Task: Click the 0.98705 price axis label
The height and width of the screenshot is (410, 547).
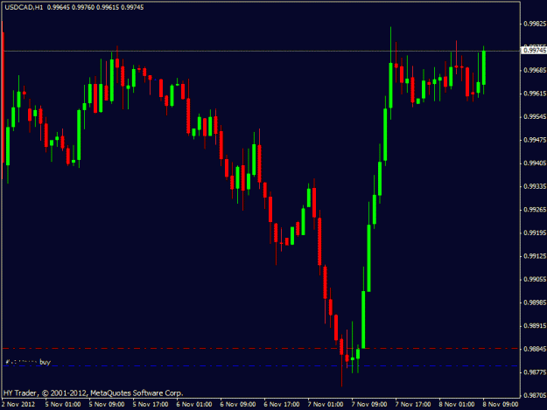Action: tap(535, 395)
